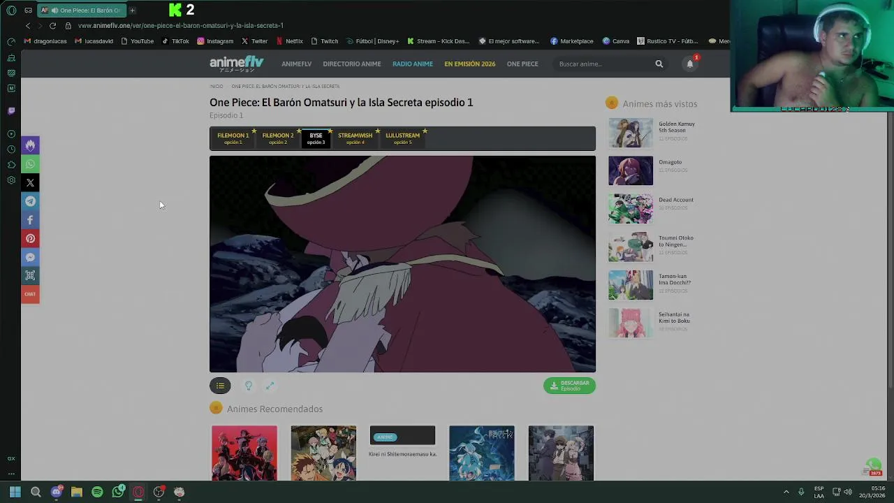Click the purple flame icon atop the share bar
This screenshot has width=894, height=503.
tap(30, 145)
